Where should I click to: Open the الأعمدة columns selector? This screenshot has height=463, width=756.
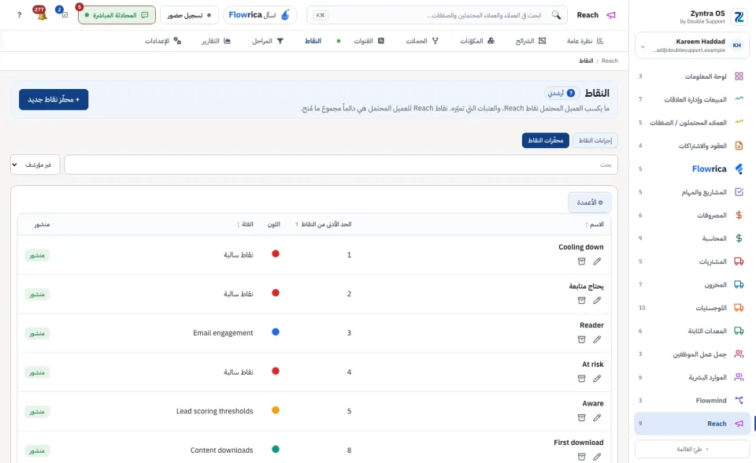pyautogui.click(x=590, y=202)
